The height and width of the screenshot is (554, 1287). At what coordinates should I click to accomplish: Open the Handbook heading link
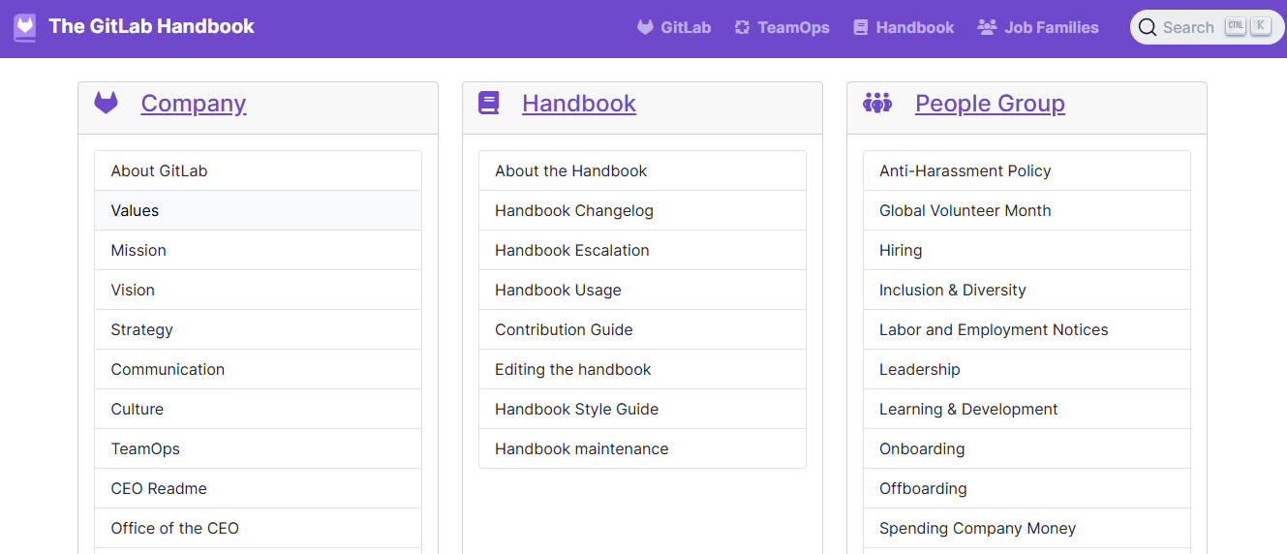[579, 103]
